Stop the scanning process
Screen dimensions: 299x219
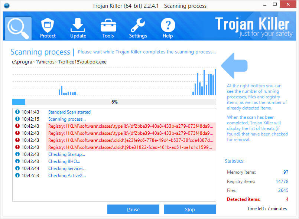coord(190,209)
